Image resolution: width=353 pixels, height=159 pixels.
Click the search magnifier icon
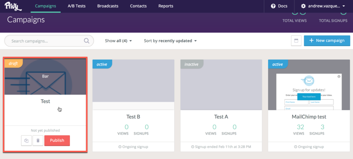(86, 41)
